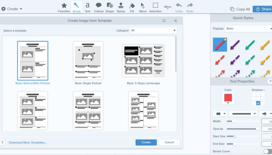Open the Favorites tool
Image resolution: width=272 pixels, height=155 pixels.
(x=64, y=8)
